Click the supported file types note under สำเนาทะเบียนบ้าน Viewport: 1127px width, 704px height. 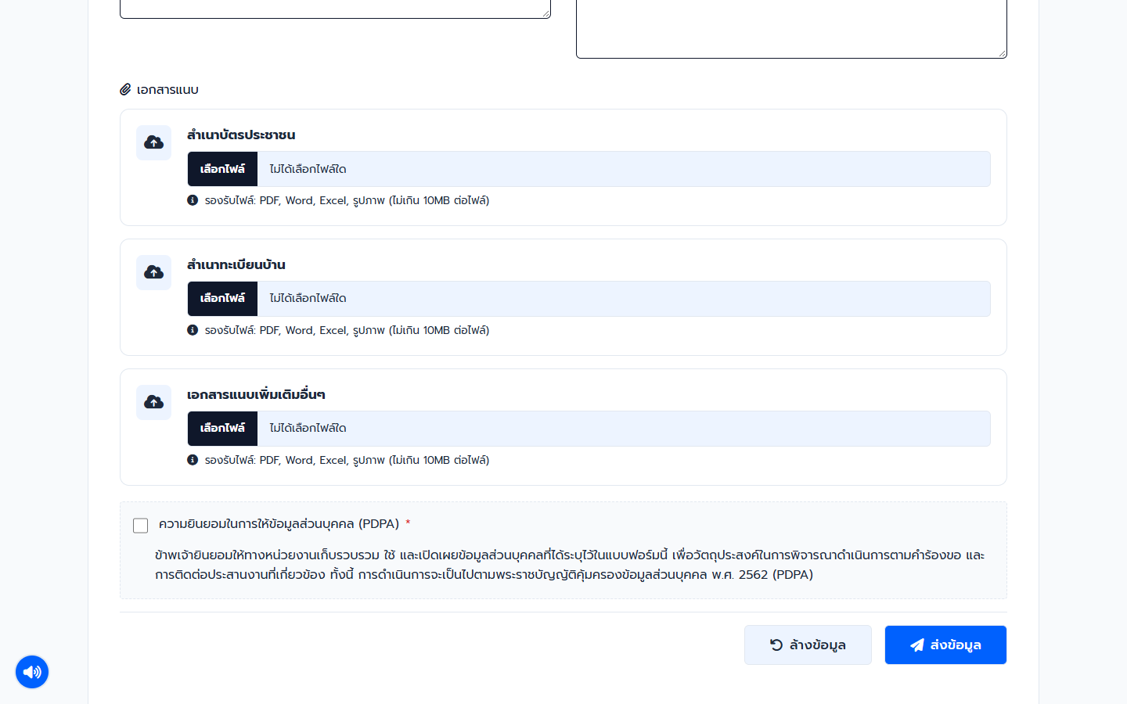pos(347,330)
